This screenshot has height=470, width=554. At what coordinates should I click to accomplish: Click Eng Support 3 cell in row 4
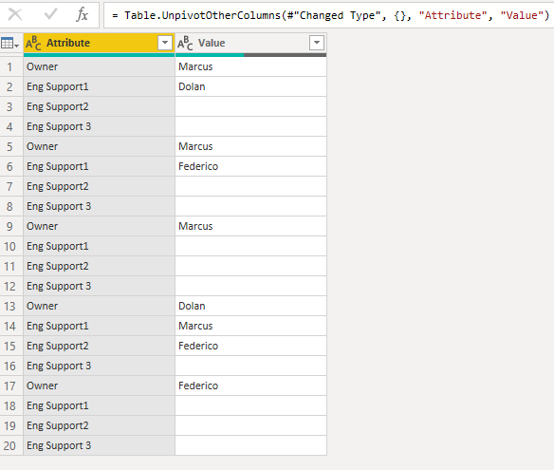click(99, 126)
